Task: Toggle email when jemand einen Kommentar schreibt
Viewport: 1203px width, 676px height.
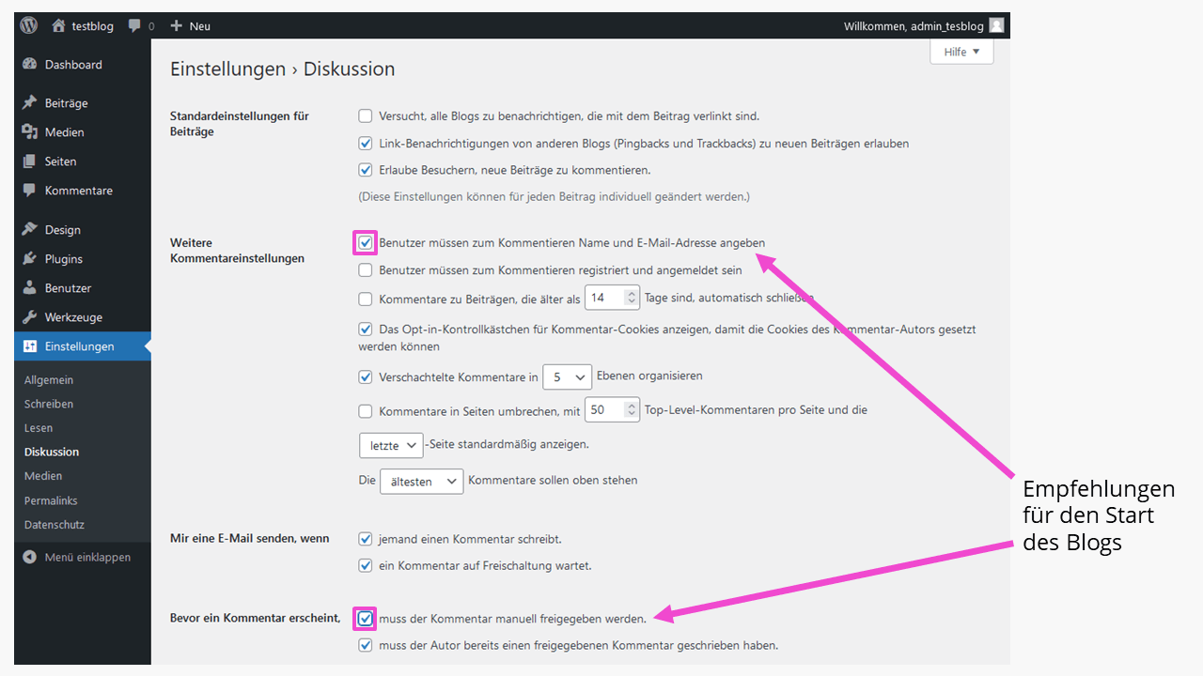Action: 366,539
